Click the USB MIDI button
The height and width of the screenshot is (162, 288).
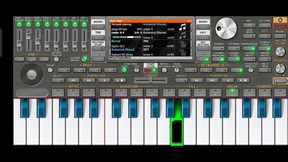[249, 36]
